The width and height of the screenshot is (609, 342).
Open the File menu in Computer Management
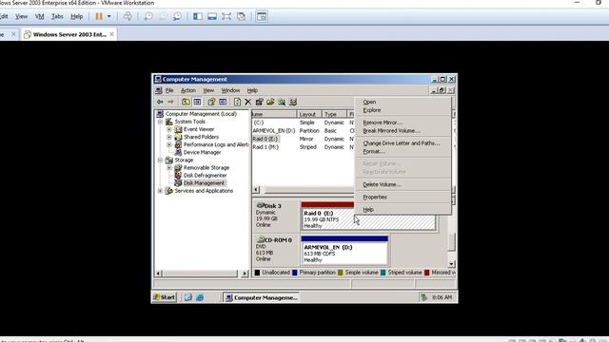coord(169,90)
